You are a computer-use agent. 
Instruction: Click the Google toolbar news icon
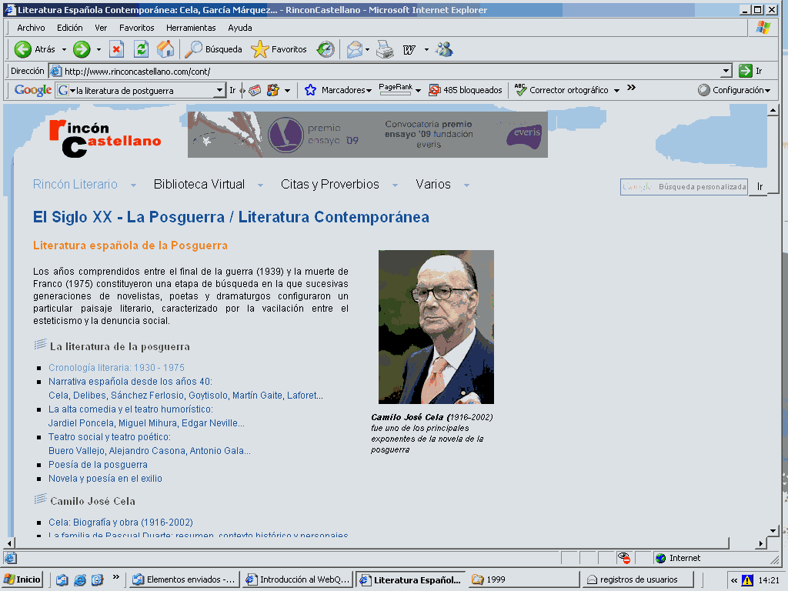[x=255, y=91]
